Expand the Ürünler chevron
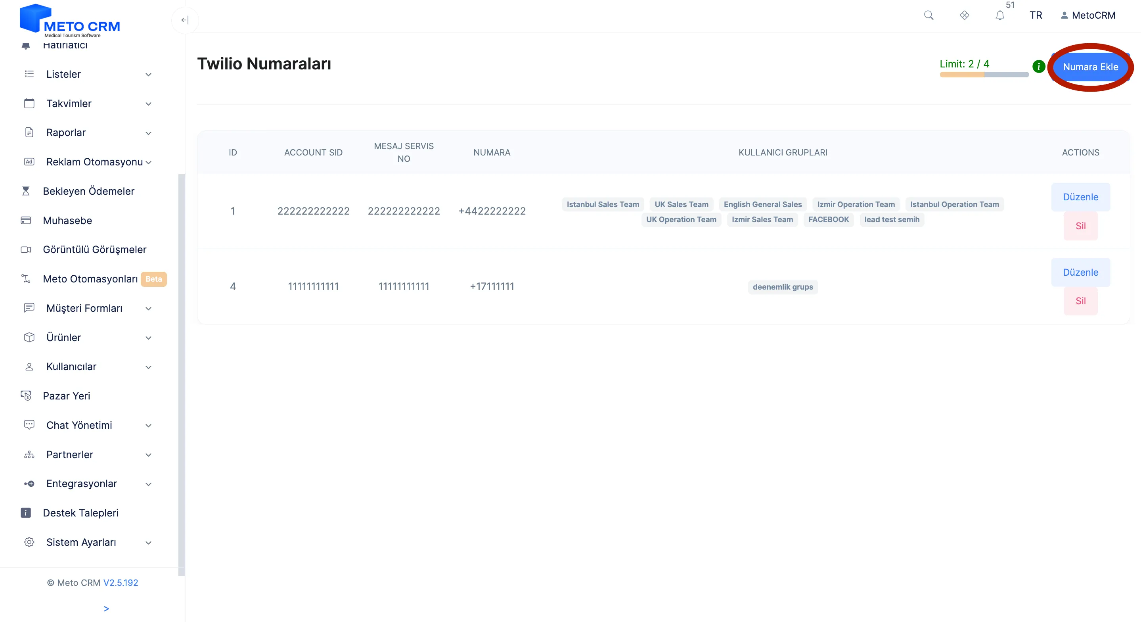Viewport: 1141px width, 622px height. (x=149, y=338)
